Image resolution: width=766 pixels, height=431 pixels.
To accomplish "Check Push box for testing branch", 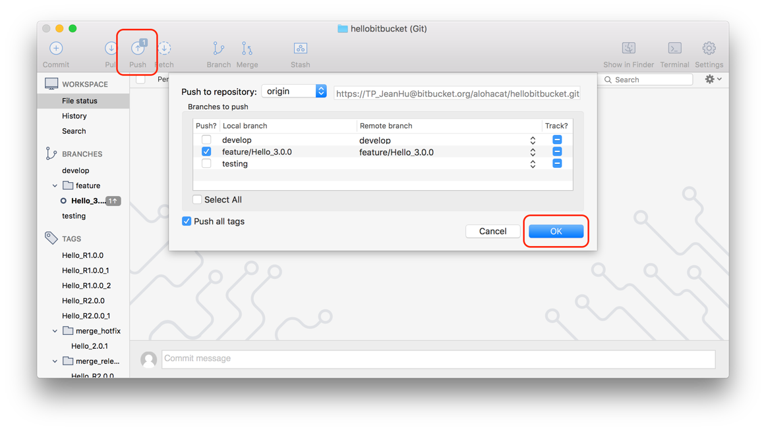I will coord(206,163).
